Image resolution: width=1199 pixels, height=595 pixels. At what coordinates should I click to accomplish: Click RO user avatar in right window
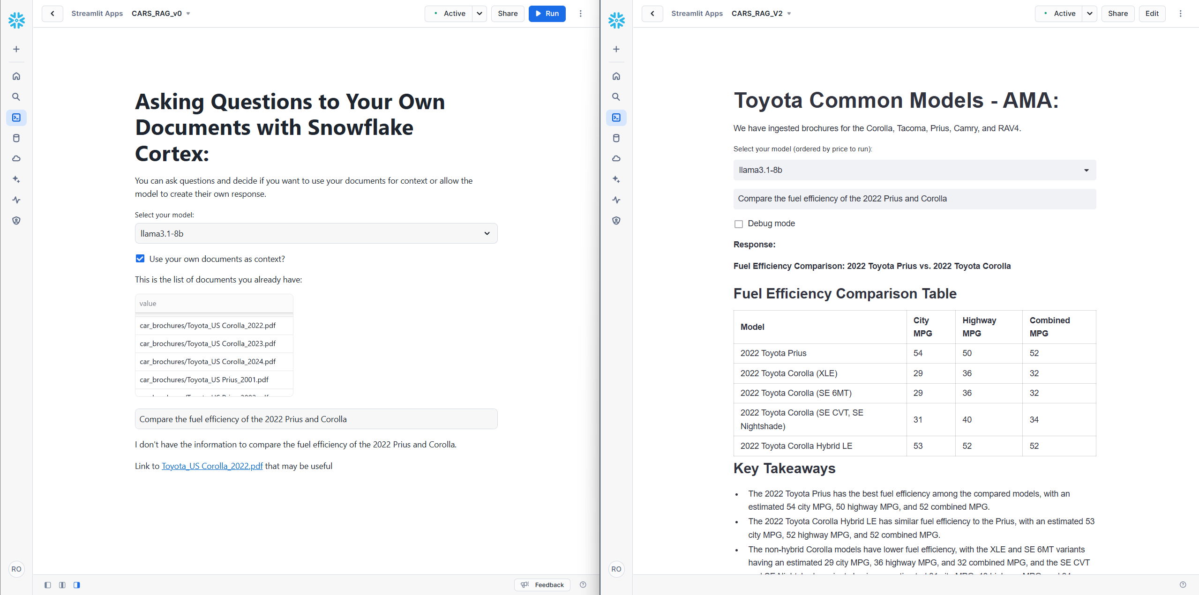pos(616,569)
